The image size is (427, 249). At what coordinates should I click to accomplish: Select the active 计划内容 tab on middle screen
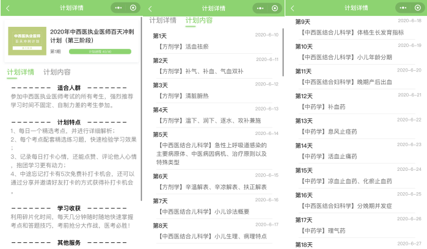pyautogui.click(x=199, y=20)
